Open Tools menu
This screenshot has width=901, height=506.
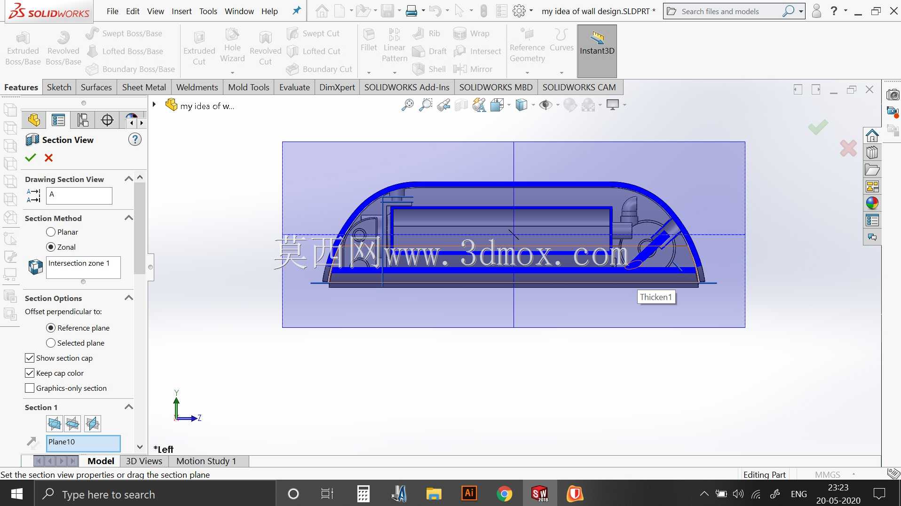point(208,11)
